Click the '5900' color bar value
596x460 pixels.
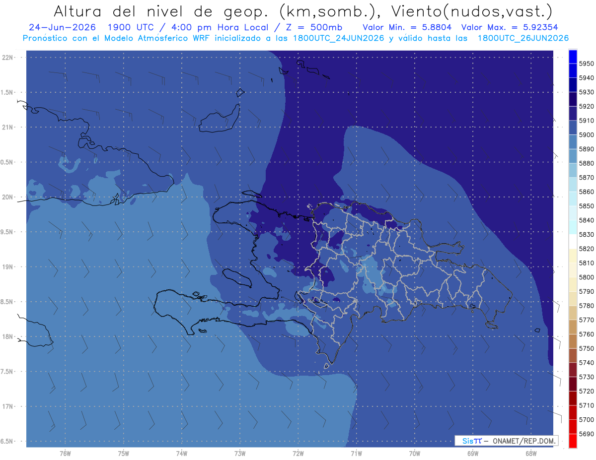click(x=587, y=134)
